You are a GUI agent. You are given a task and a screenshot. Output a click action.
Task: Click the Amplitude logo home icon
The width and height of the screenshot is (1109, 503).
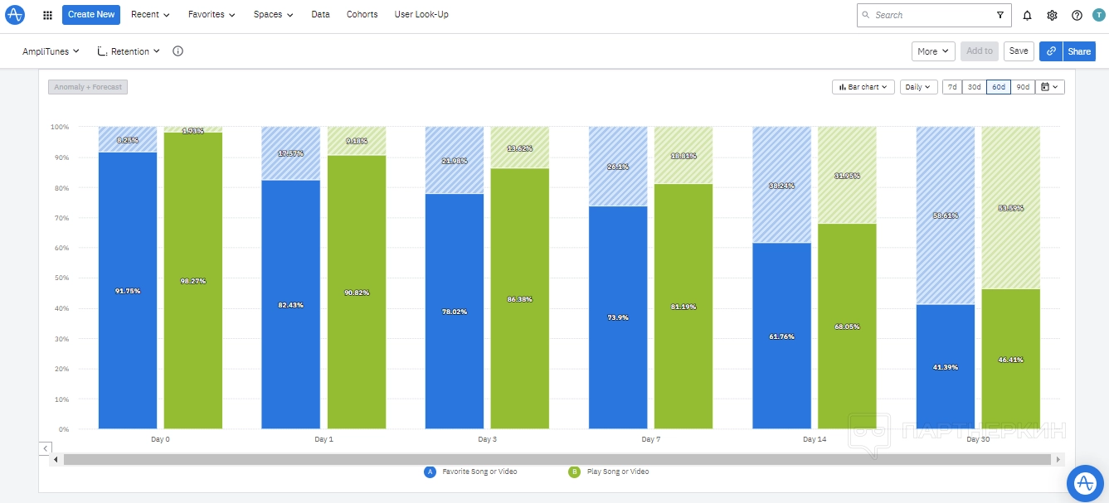click(x=15, y=15)
